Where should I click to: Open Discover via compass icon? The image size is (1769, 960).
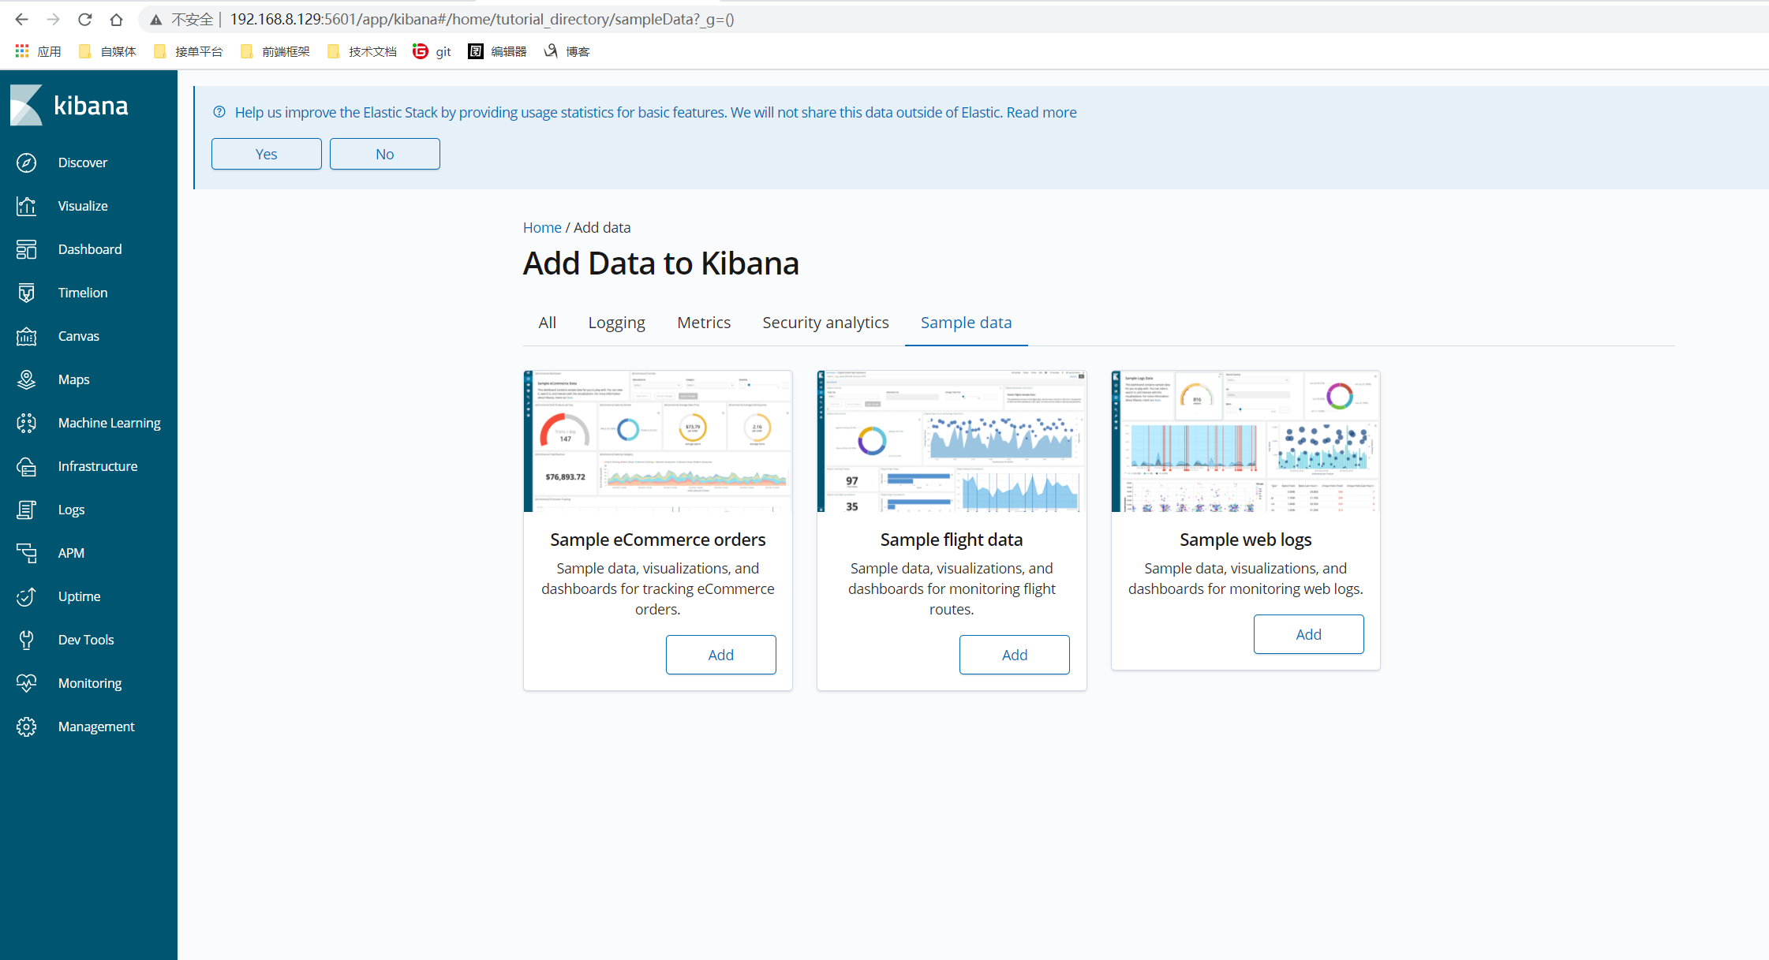[26, 162]
